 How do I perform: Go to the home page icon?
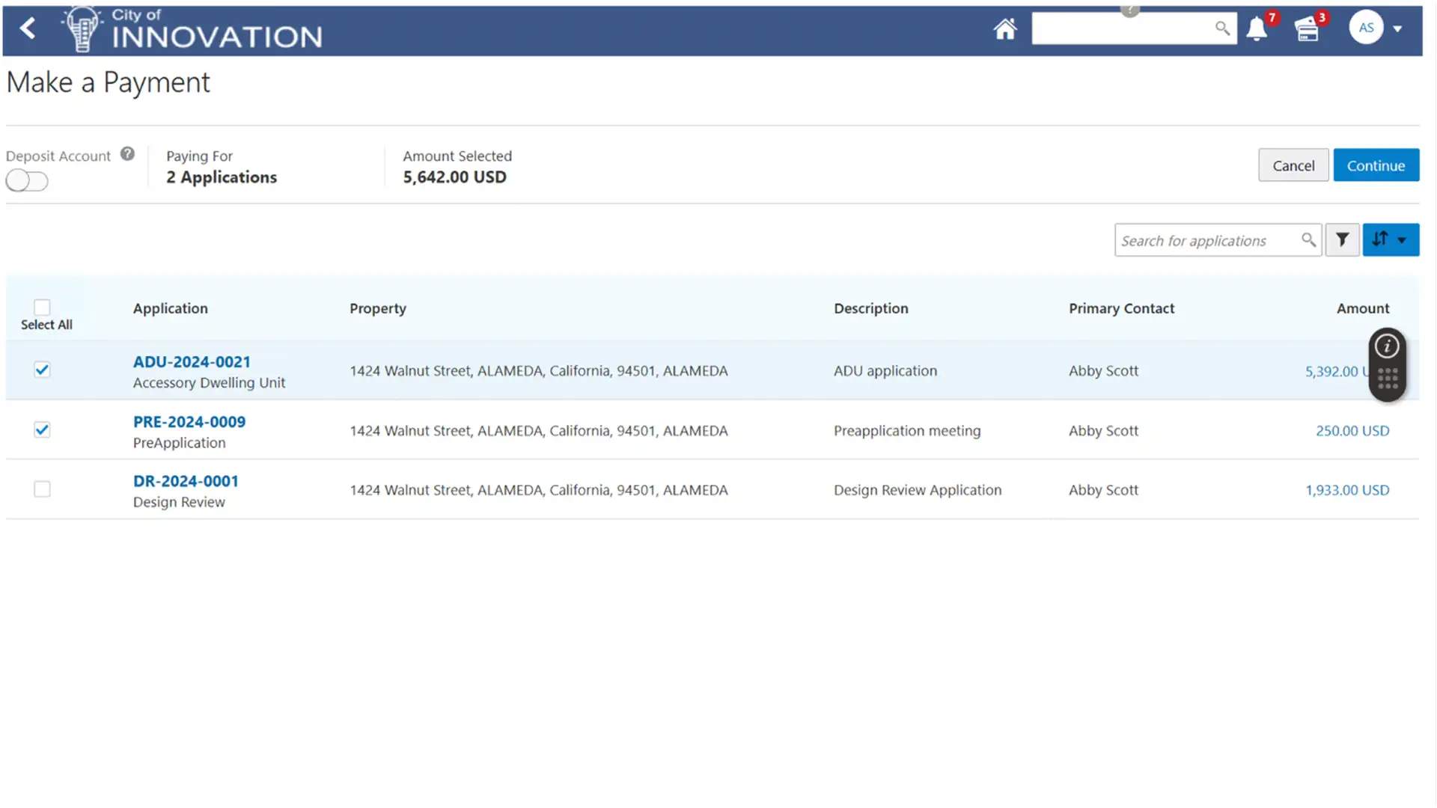click(x=1004, y=29)
